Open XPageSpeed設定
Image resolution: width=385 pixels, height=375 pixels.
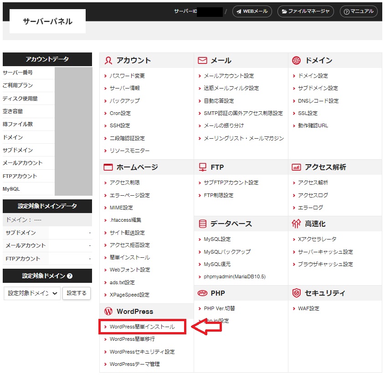(x=129, y=295)
